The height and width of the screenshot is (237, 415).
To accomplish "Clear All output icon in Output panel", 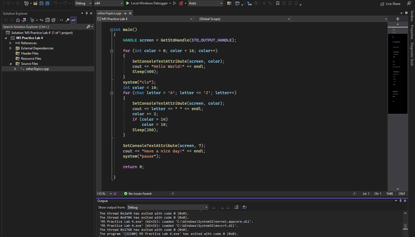I will click(237, 207).
